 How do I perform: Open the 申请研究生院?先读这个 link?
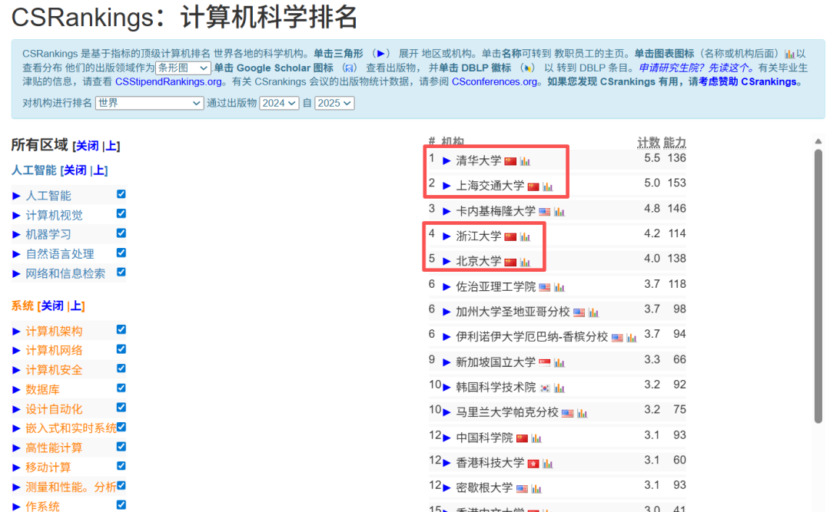pyautogui.click(x=695, y=68)
